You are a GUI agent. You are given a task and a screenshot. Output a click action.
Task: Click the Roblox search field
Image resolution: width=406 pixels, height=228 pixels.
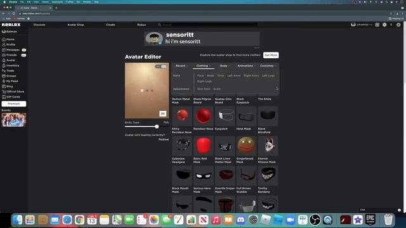[x=208, y=25]
